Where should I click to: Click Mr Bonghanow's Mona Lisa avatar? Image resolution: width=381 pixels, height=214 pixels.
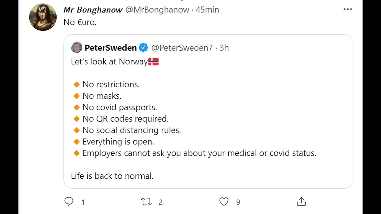click(43, 17)
